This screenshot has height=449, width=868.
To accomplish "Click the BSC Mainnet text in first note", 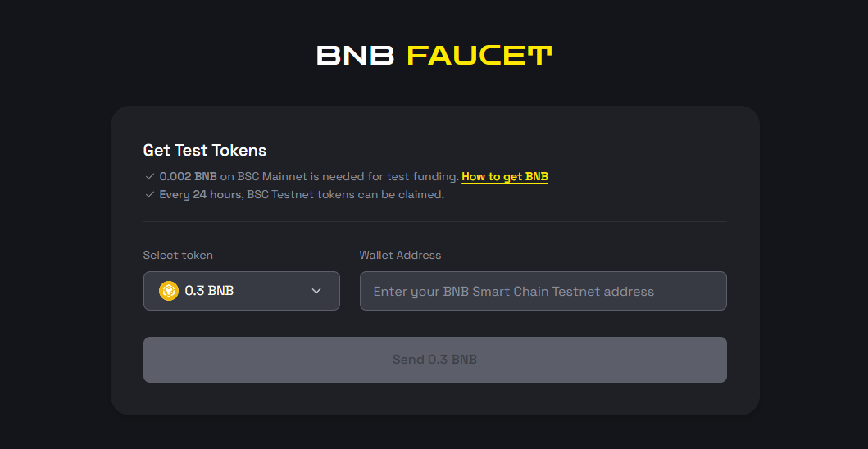I will 268,176.
